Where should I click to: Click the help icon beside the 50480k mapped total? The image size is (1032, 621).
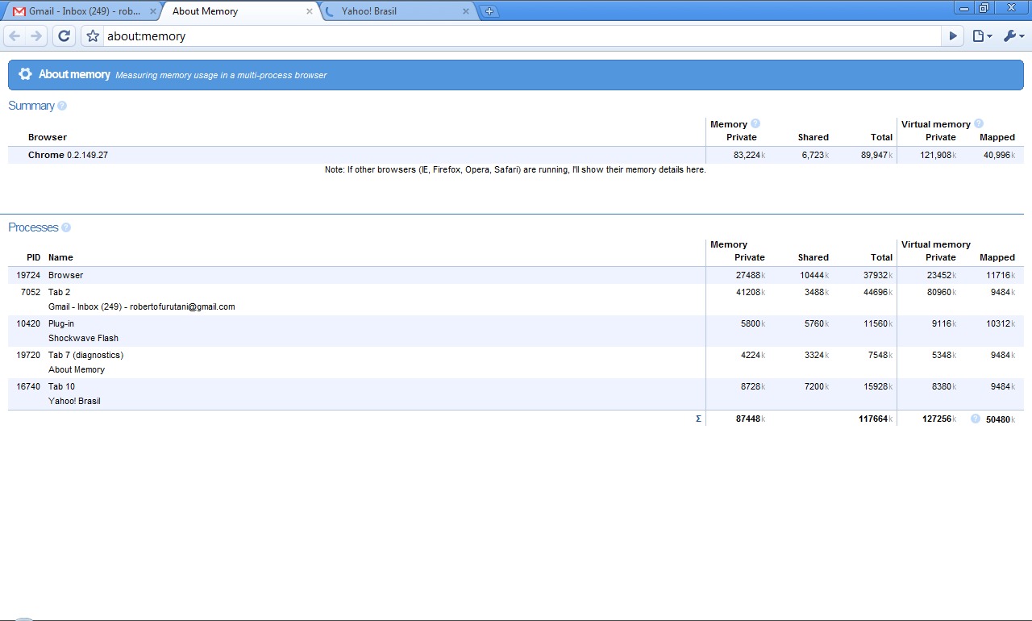(976, 419)
